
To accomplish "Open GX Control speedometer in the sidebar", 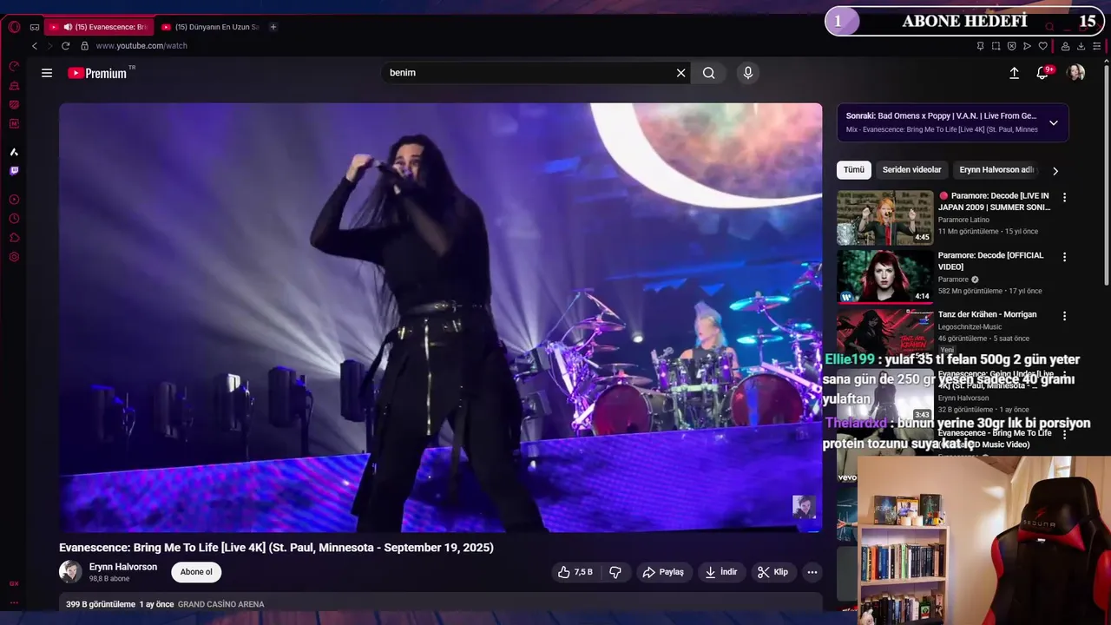I will coord(14,67).
